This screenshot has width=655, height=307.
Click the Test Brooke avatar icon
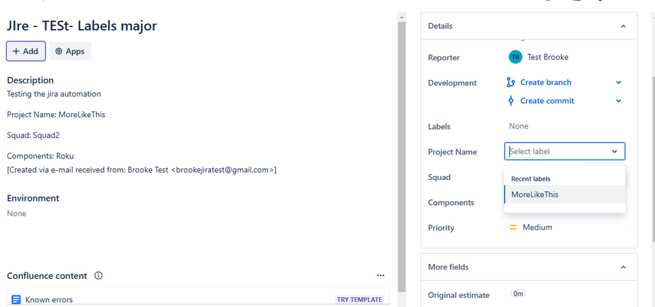point(515,57)
